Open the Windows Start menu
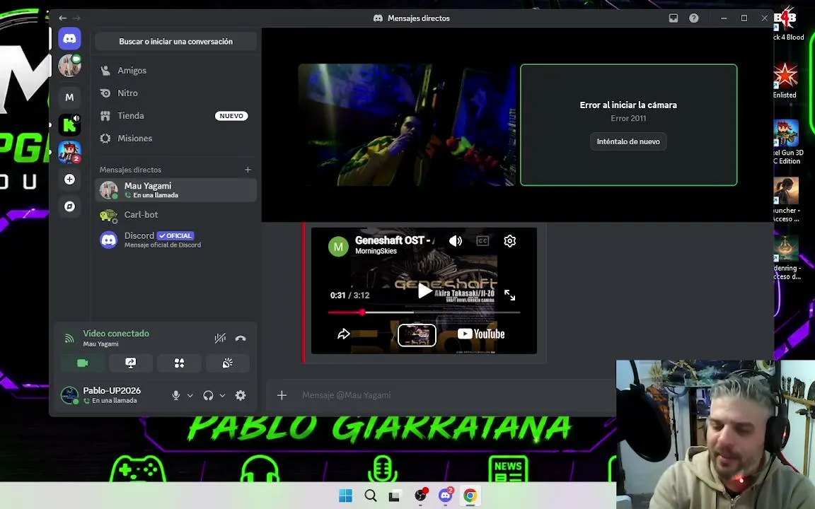Viewport: 815px width, 509px height. click(x=345, y=496)
